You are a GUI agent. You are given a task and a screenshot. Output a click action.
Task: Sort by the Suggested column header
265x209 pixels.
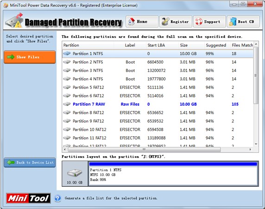point(216,45)
